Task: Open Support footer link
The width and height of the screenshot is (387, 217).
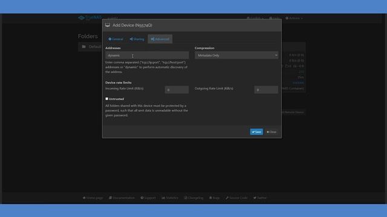Action: coord(148,198)
